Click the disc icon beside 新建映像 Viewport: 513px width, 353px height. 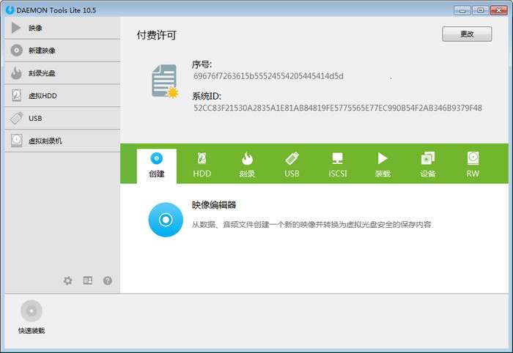[x=16, y=51]
